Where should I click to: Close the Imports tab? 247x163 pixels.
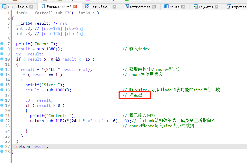pyautogui.click(x=216, y=7)
